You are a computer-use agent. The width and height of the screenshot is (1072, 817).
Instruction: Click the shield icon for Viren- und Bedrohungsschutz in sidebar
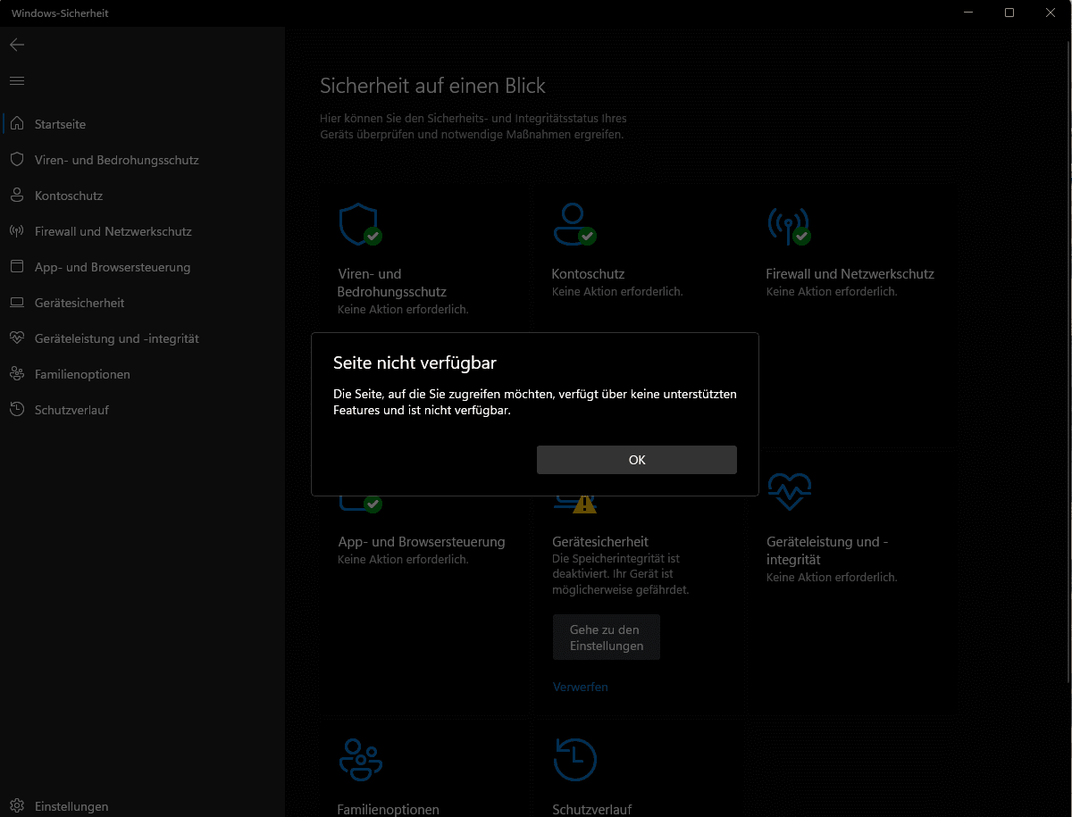17,159
